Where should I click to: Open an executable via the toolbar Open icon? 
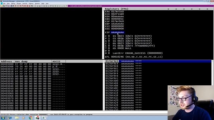click(2, 6)
